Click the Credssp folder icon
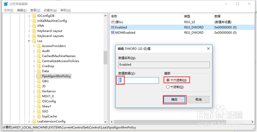This screenshot has height=132, width=257. tap(39, 66)
